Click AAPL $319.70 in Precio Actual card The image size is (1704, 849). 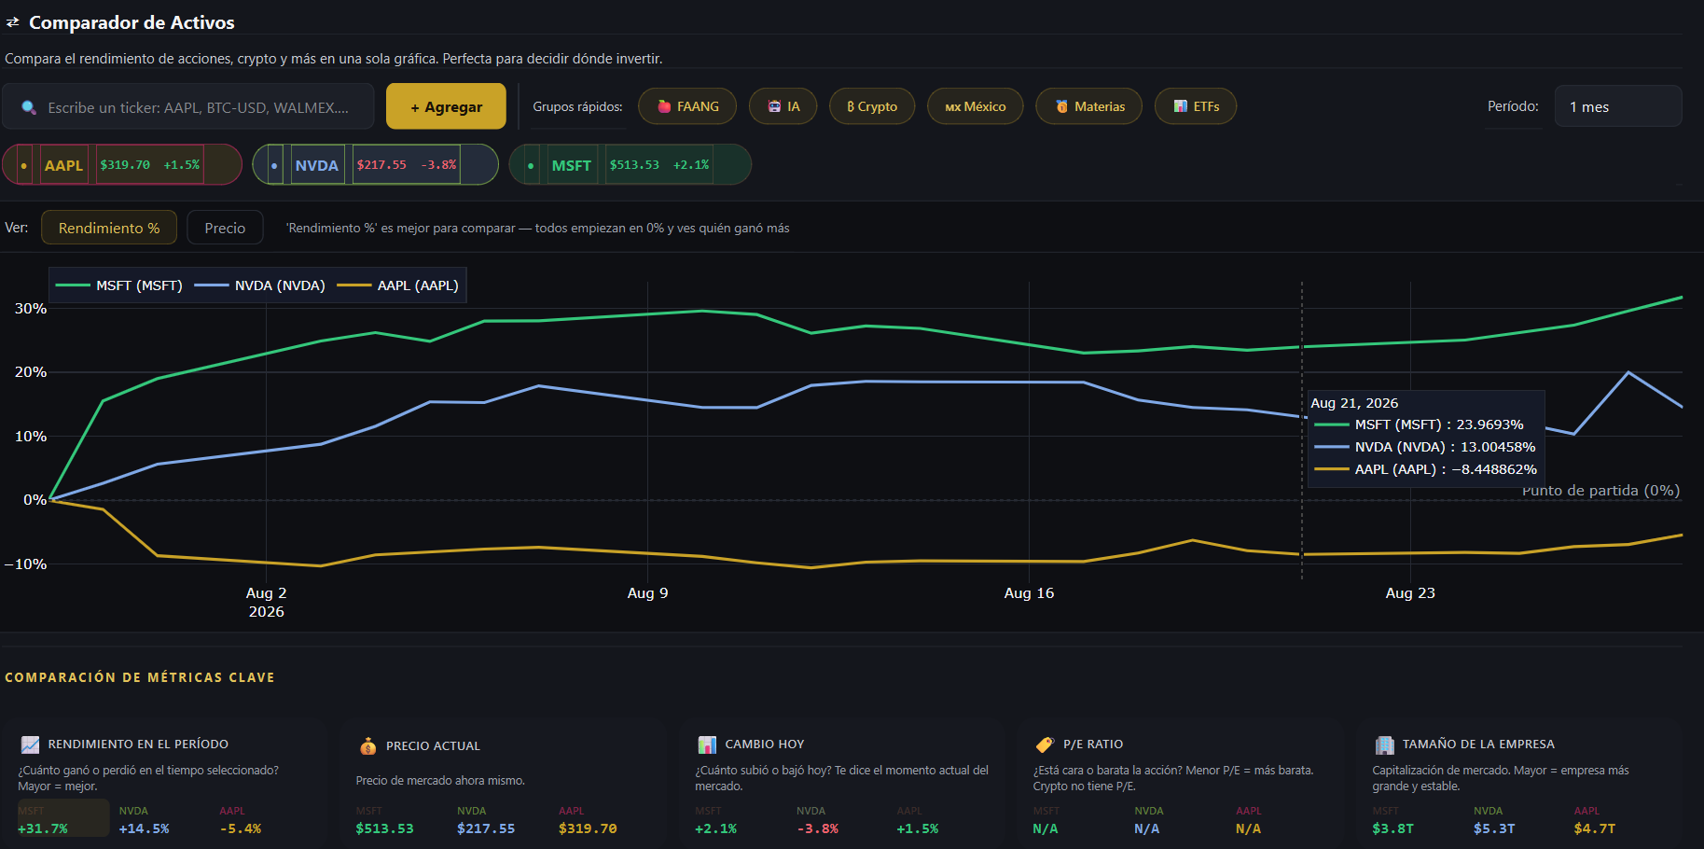pos(588,828)
